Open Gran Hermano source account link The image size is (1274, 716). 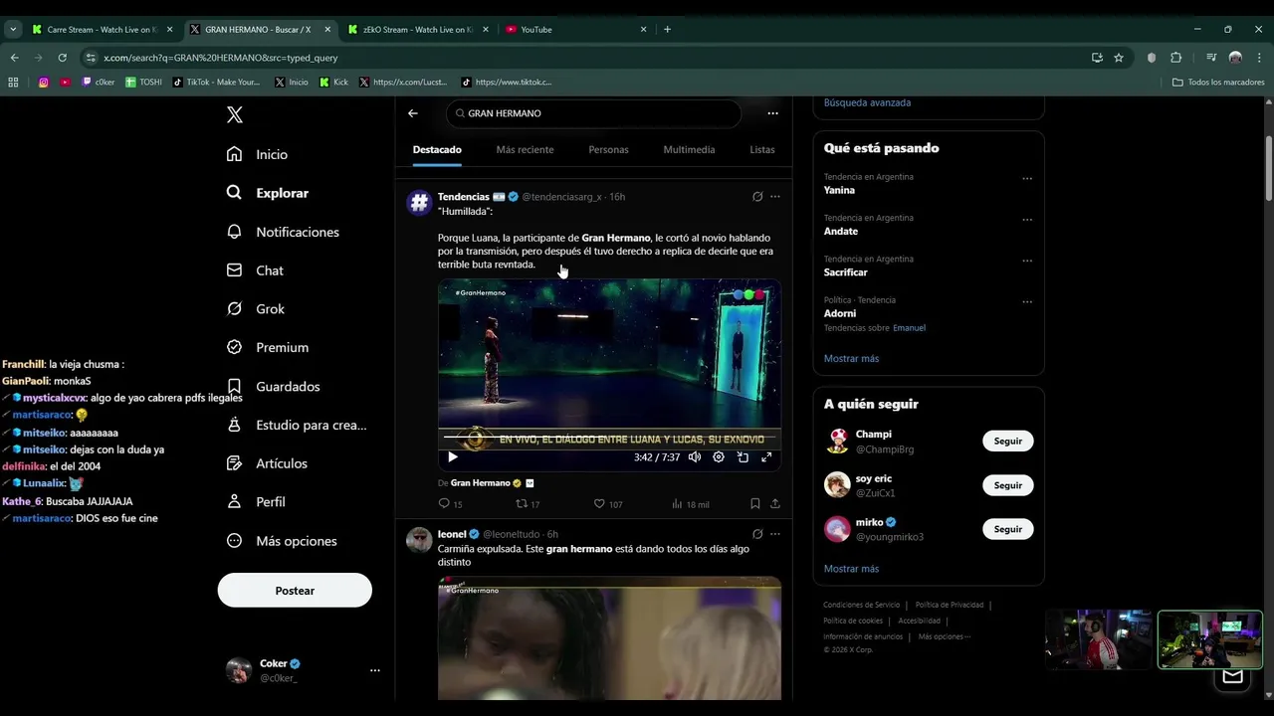pos(481,483)
